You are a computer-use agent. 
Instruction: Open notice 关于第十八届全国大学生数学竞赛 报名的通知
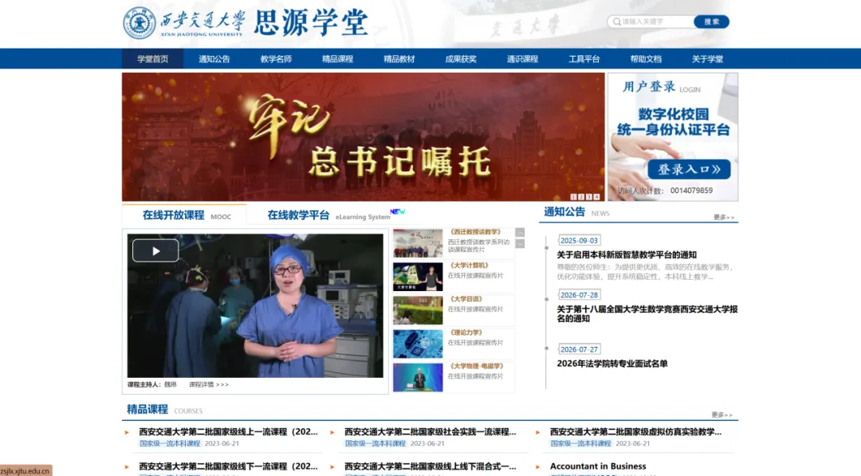(647, 313)
